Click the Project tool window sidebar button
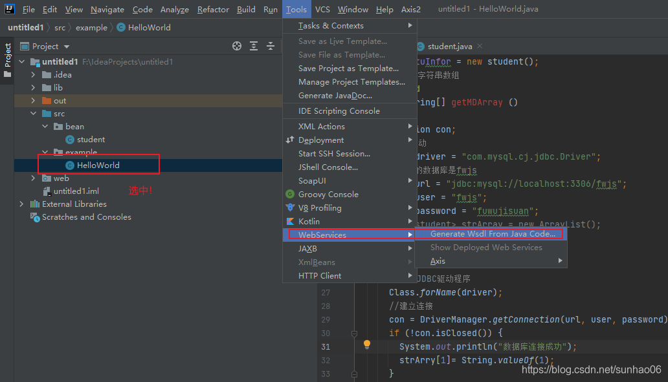Screen dimensions: 668x382 coord(7,60)
